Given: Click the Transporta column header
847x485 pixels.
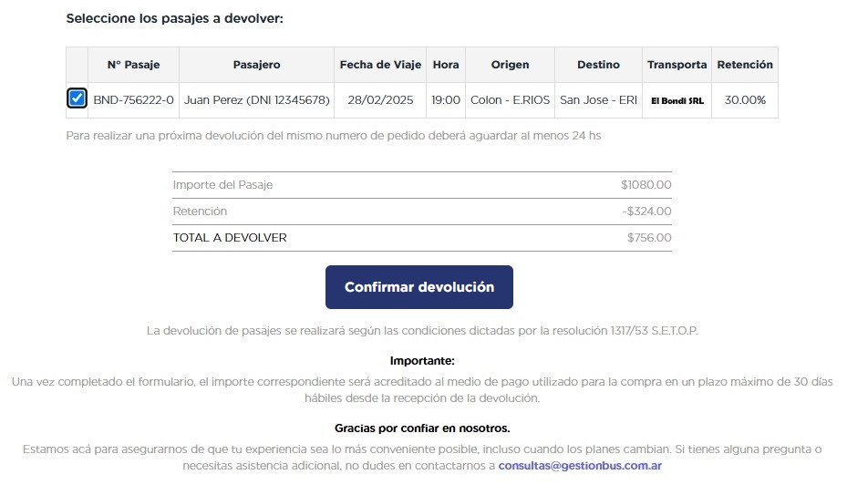Looking at the screenshot, I should click(x=677, y=65).
